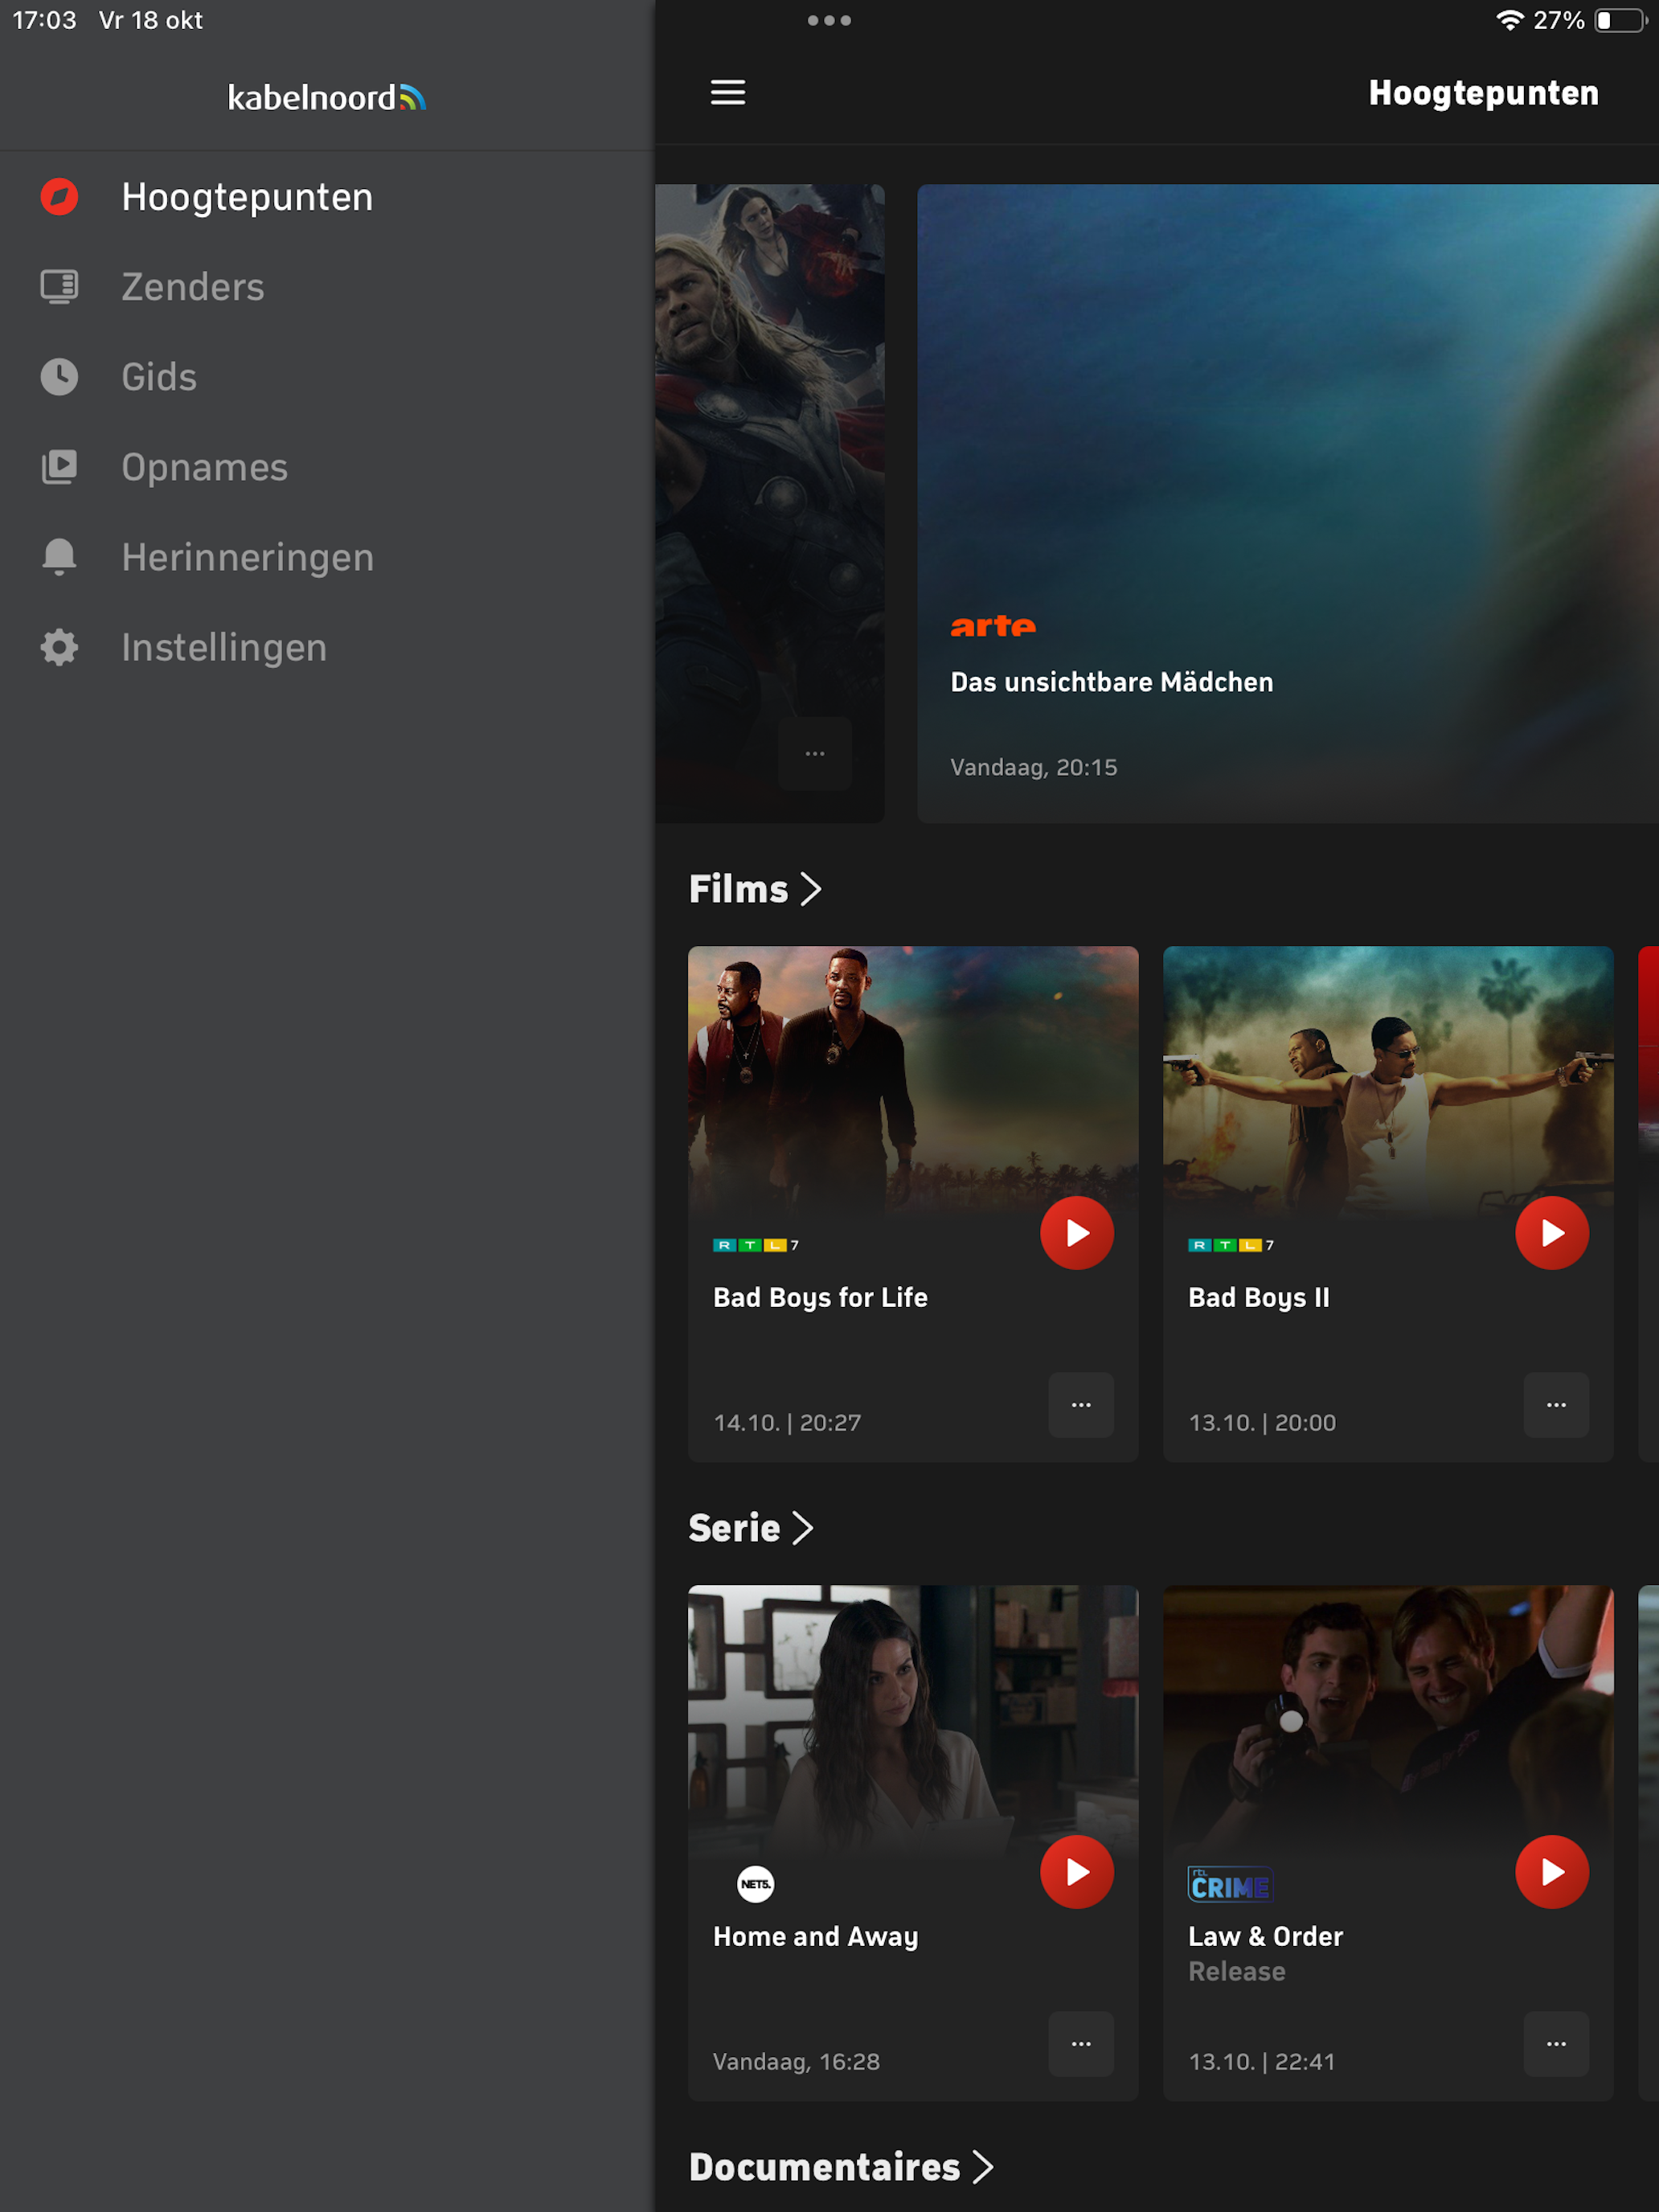Play Law & Order Release
The width and height of the screenshot is (1659, 2212).
pyautogui.click(x=1552, y=1872)
